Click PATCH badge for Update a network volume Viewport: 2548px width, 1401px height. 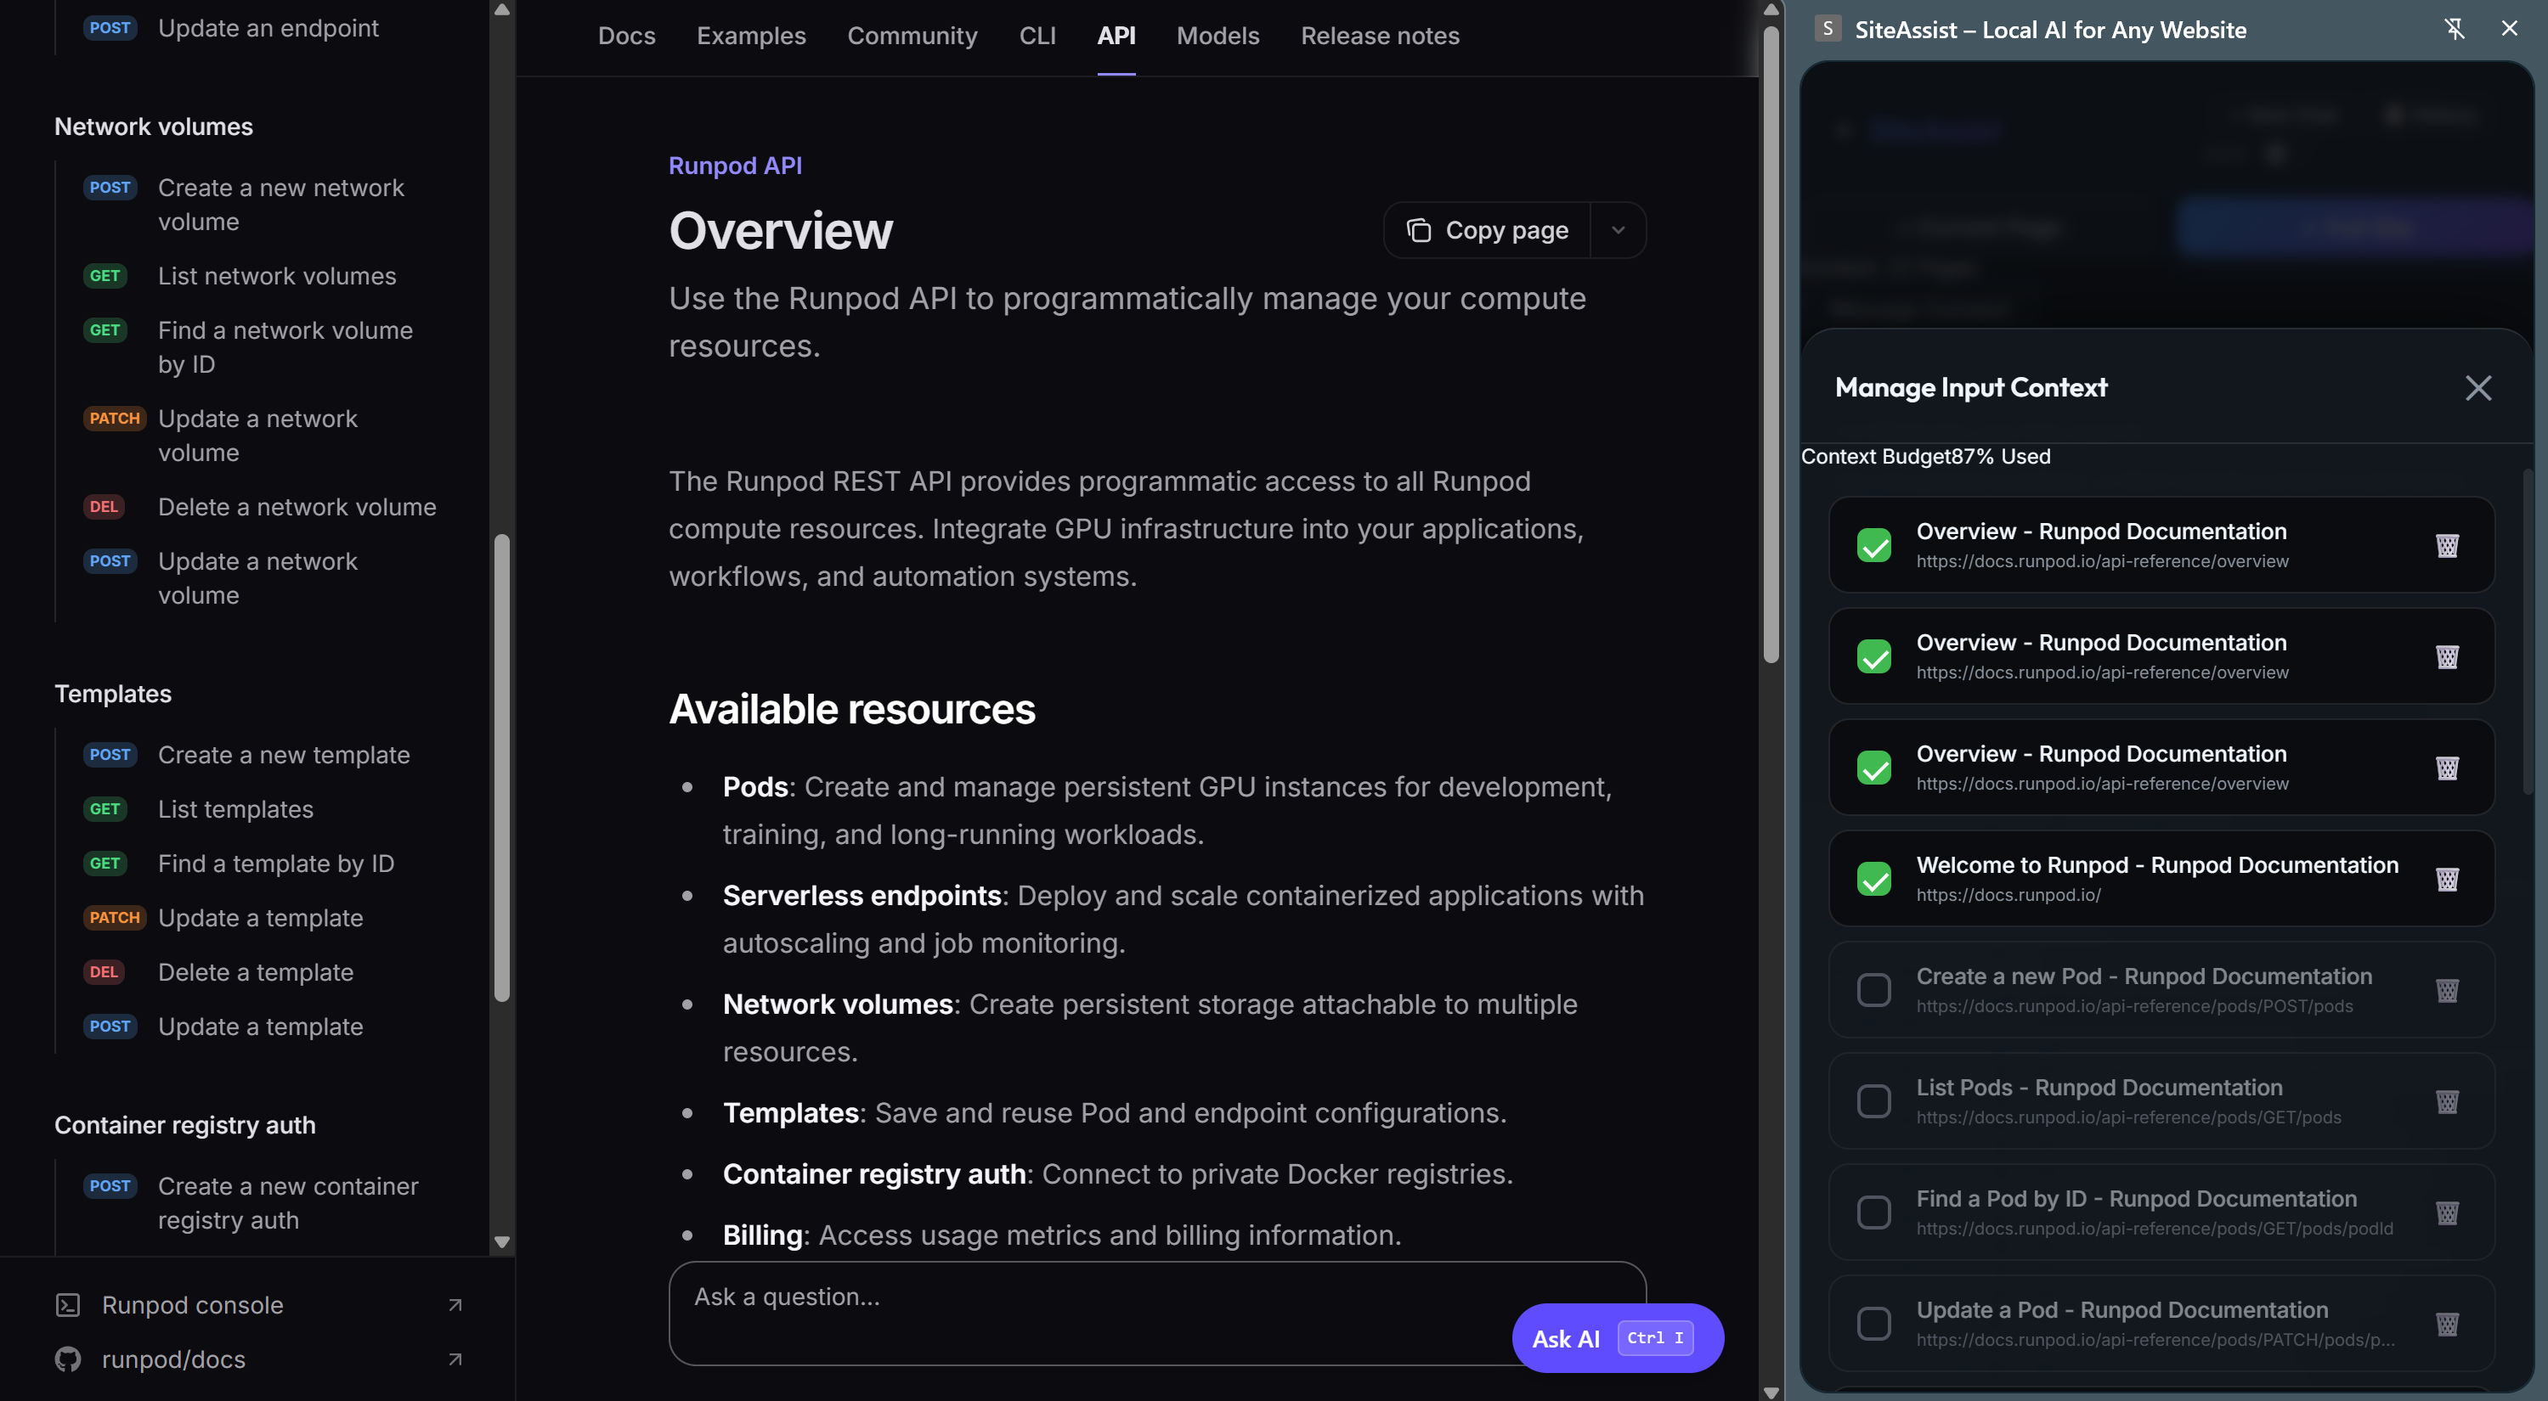coord(115,419)
